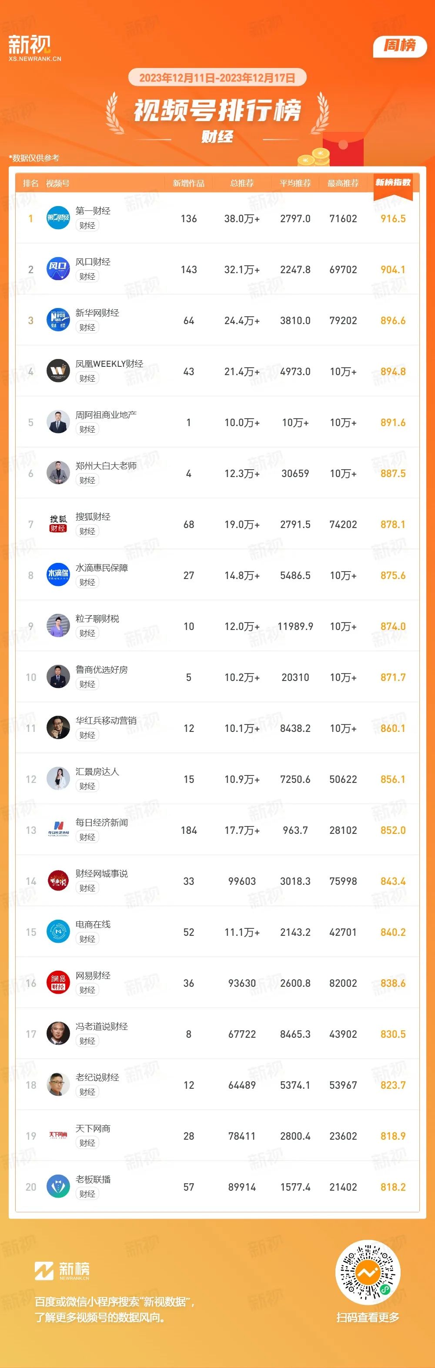435x1368 pixels.
Task: Click the 第一财经 account avatar
Action: tap(58, 218)
